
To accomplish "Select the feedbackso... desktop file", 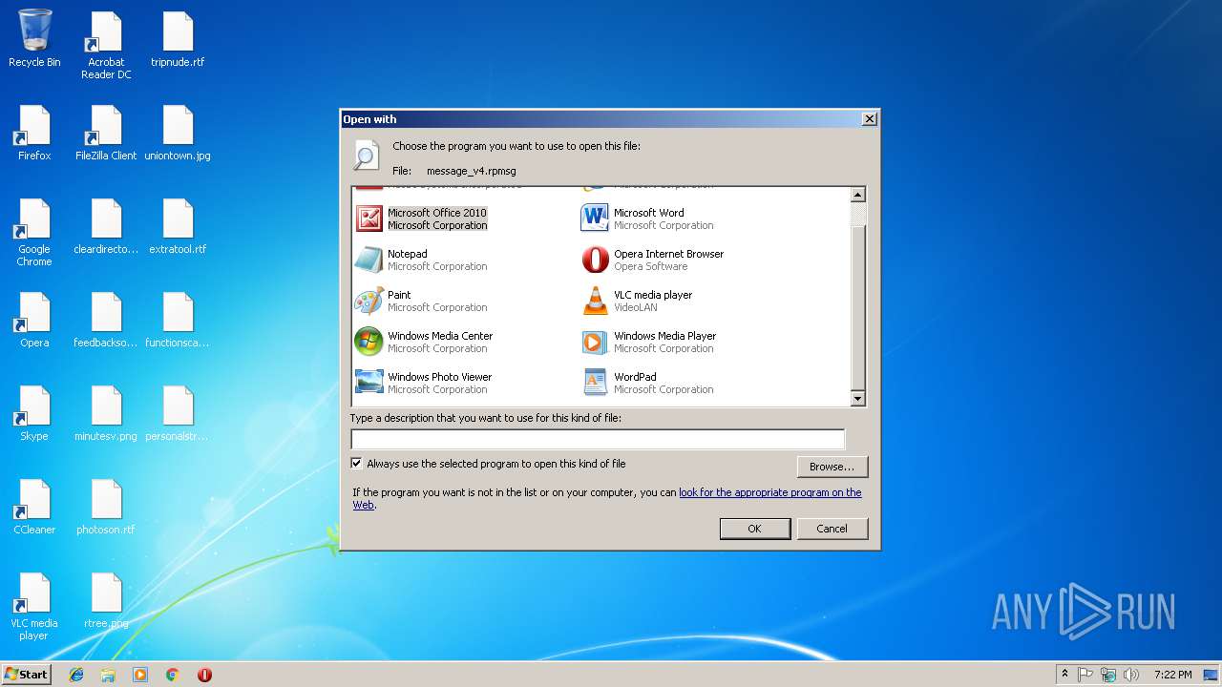I will point(106,320).
